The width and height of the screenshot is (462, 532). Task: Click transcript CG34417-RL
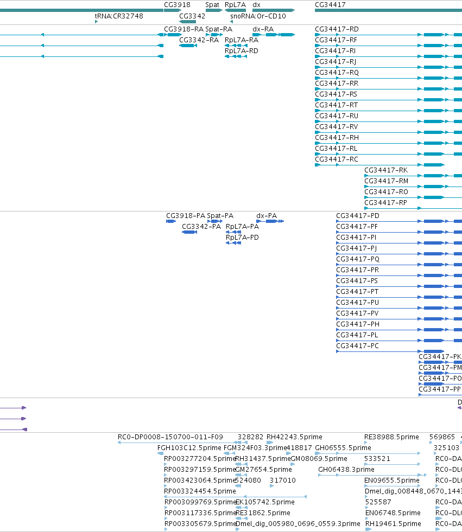(x=336, y=149)
